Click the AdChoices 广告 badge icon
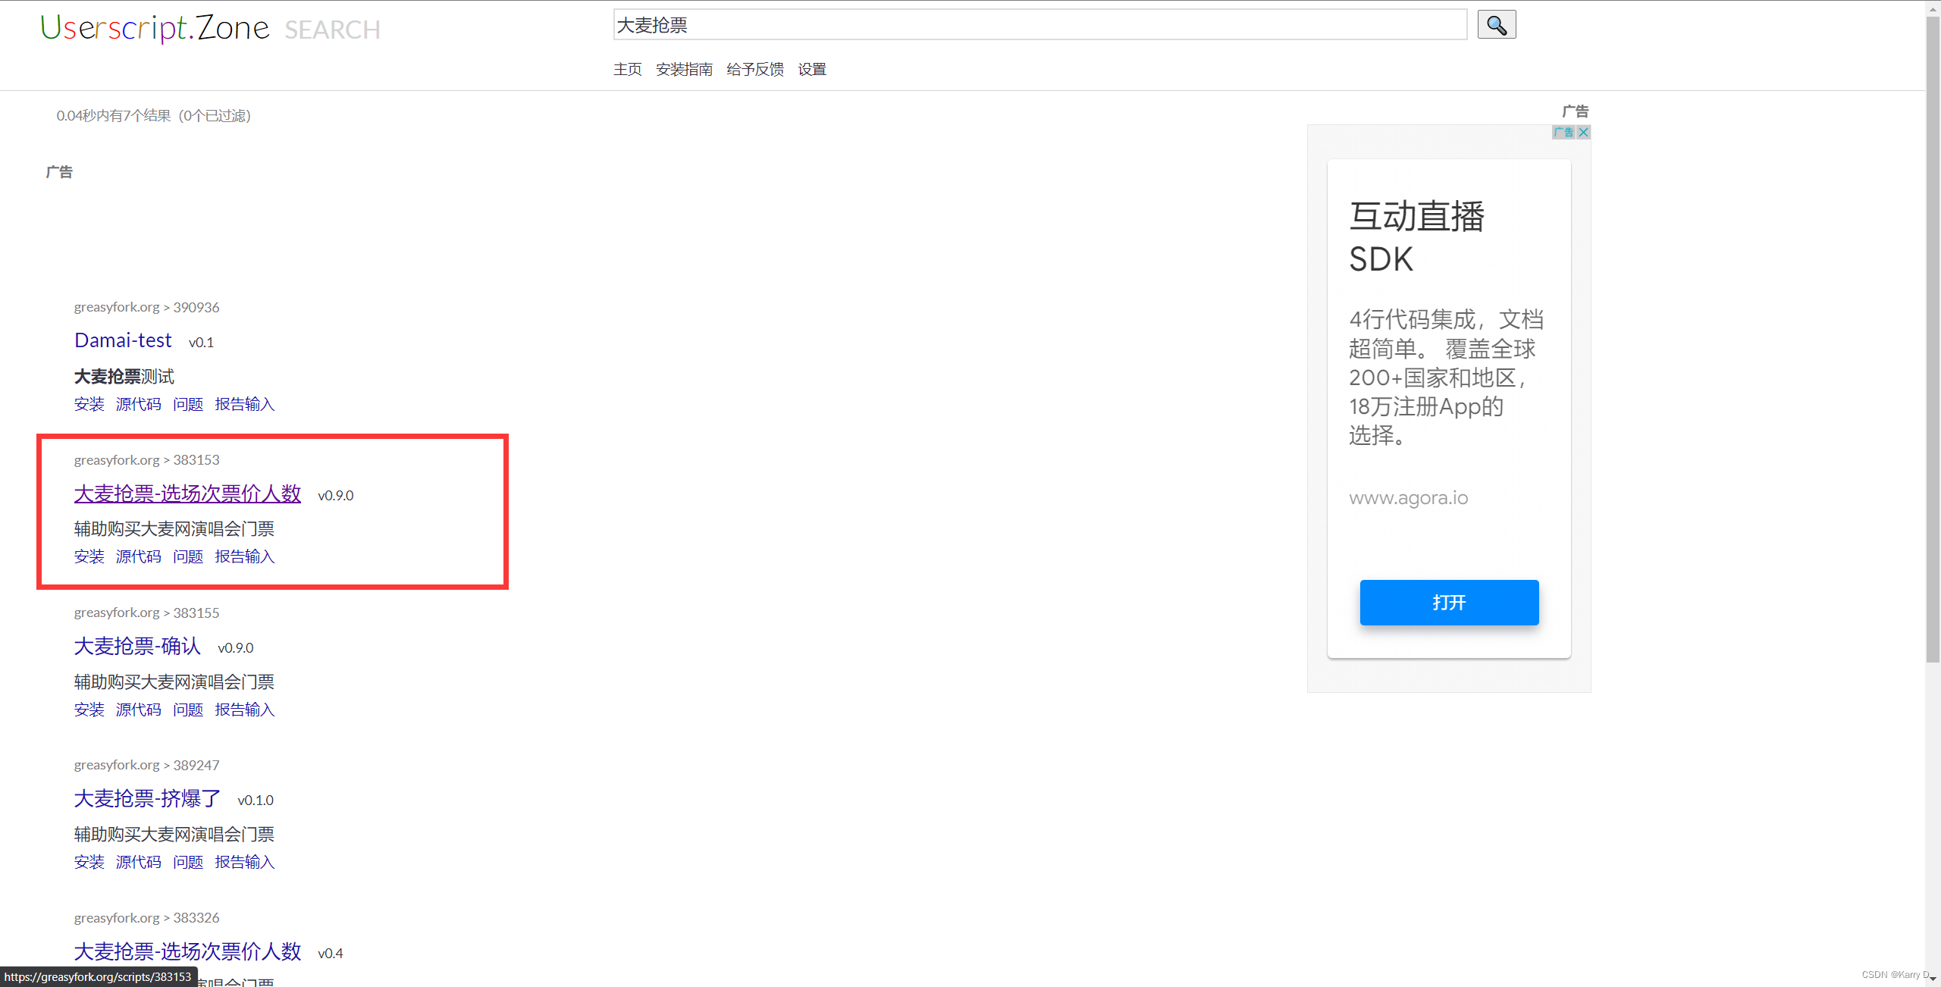The height and width of the screenshot is (987, 1941). 1563,133
